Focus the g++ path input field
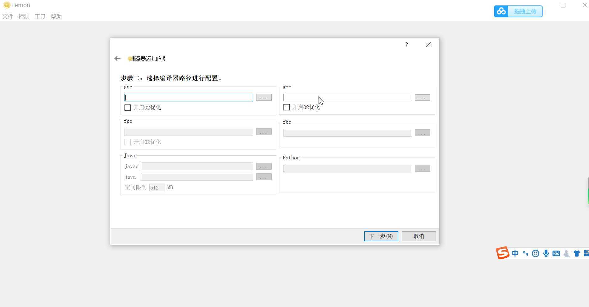Image resolution: width=589 pixels, height=307 pixels. [347, 98]
